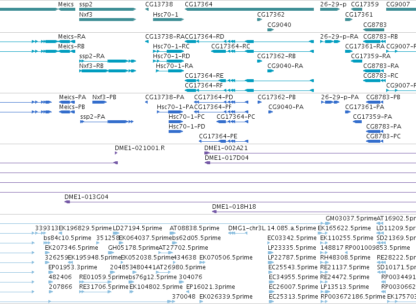Select the CG17361-PA protein
This screenshot has width=416, height=304.
click(x=348, y=112)
